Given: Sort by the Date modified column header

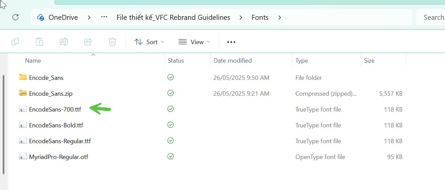Looking at the screenshot, I should pyautogui.click(x=233, y=61).
